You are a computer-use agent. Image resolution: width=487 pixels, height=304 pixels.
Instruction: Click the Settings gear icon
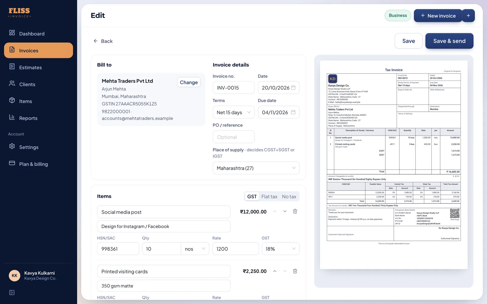click(x=12, y=146)
